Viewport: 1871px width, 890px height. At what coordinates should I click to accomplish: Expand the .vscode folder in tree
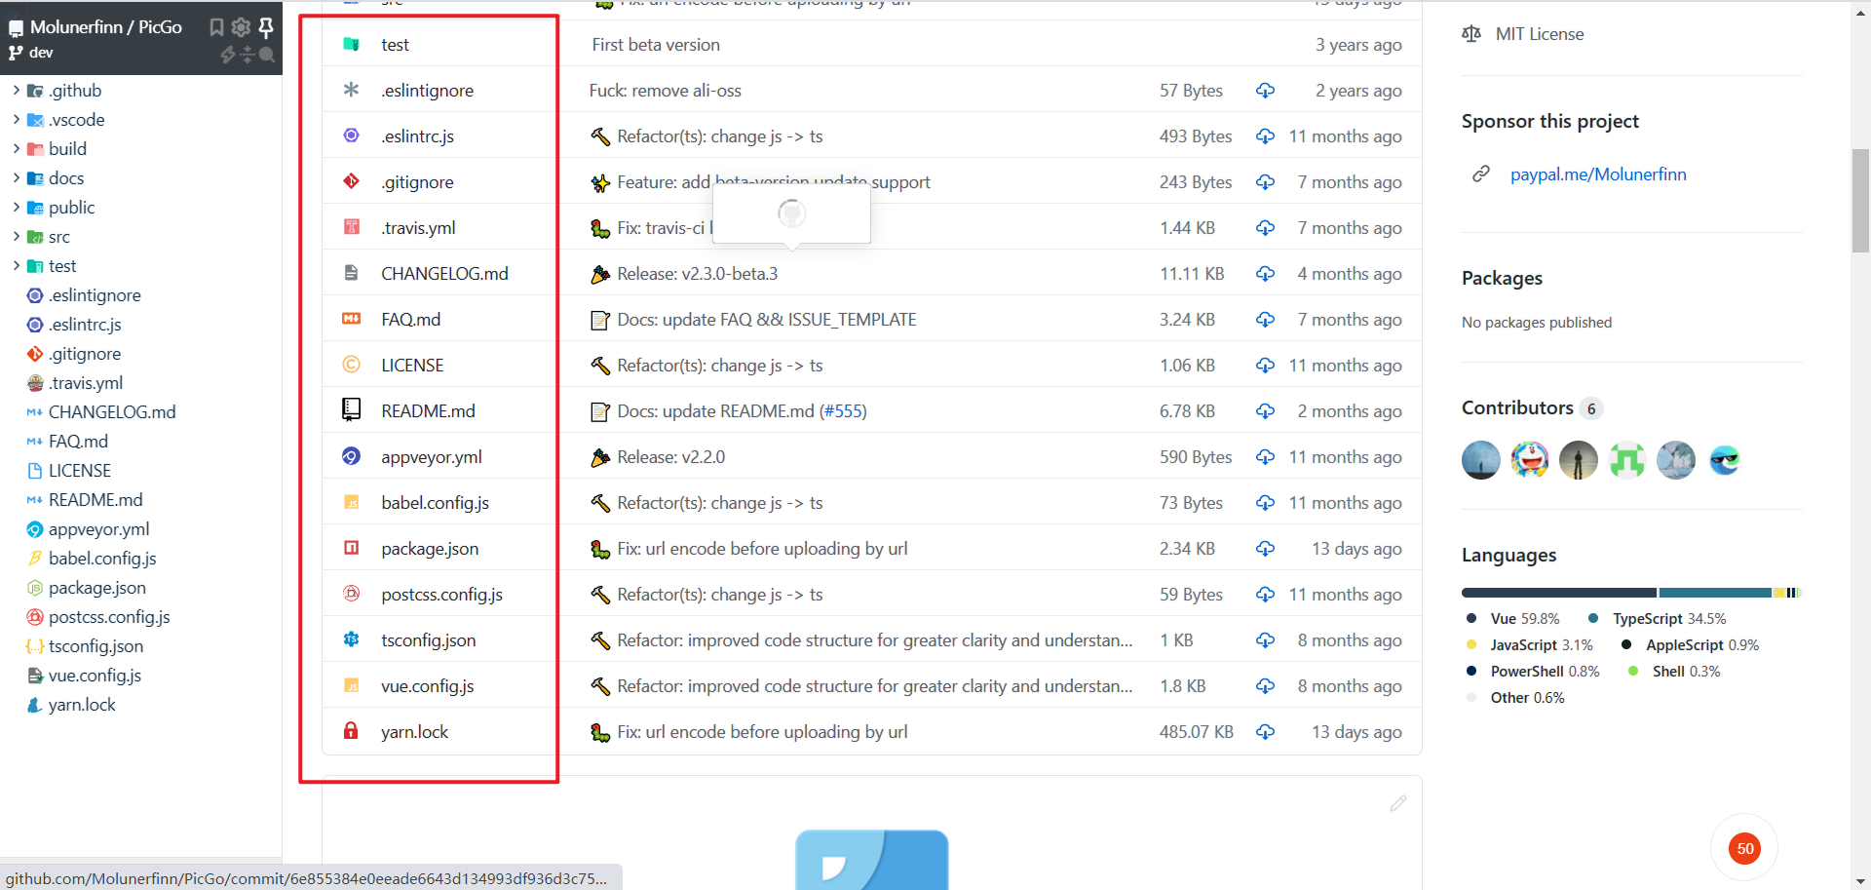point(17,120)
